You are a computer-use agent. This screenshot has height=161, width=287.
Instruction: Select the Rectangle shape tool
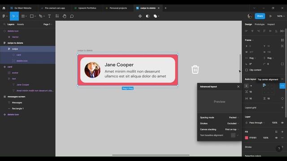tap(32, 16)
